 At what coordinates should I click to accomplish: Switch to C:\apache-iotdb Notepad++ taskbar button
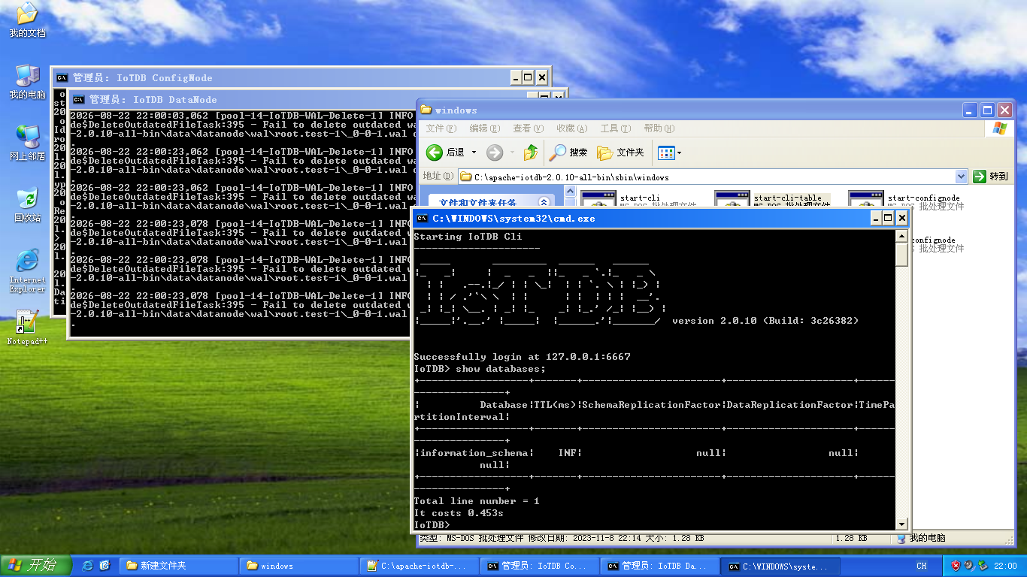[x=419, y=566]
